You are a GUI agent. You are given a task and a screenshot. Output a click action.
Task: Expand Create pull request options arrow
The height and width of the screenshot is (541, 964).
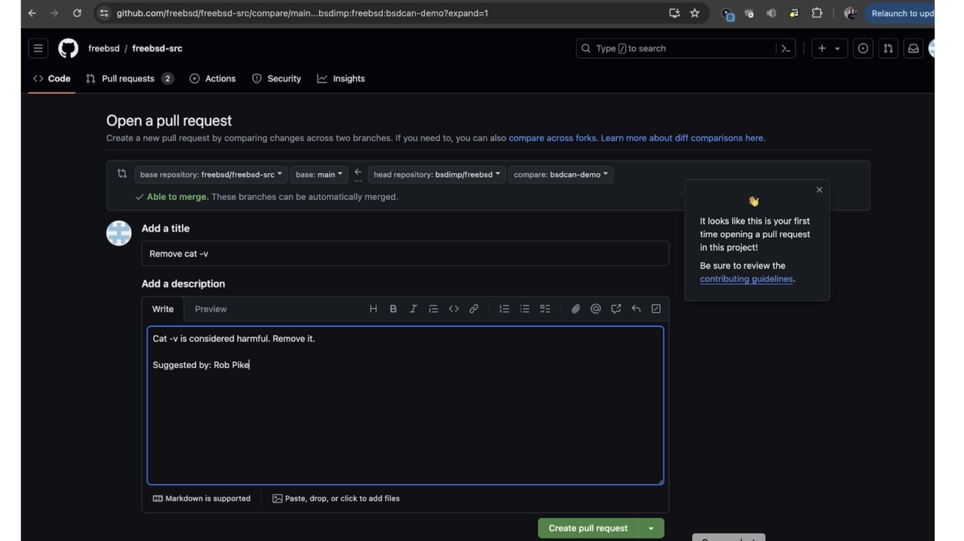pos(651,528)
